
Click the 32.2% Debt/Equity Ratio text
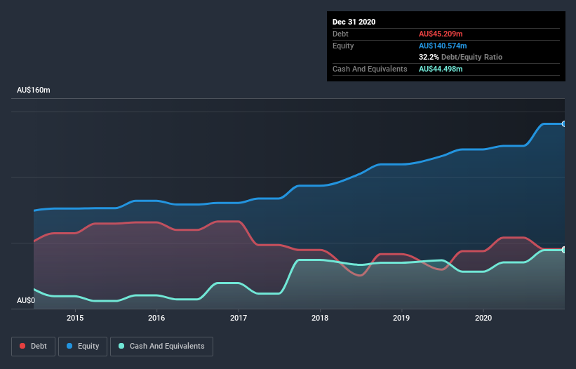pos(461,57)
